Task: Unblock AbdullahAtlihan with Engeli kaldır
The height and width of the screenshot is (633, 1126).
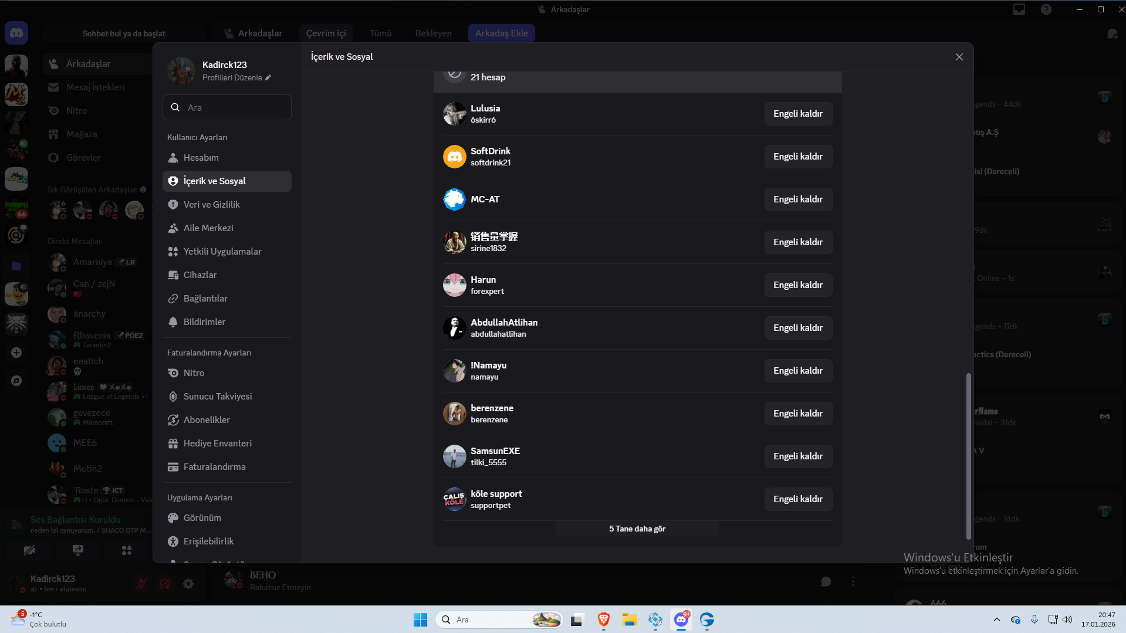Action: point(798,328)
